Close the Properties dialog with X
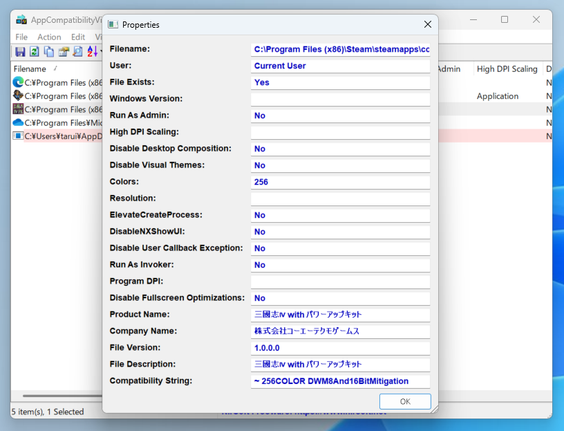The width and height of the screenshot is (564, 431). [428, 24]
